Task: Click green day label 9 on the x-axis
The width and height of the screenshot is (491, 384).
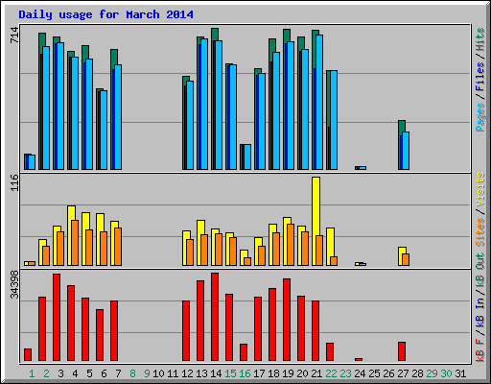Action: pyautogui.click(x=147, y=373)
